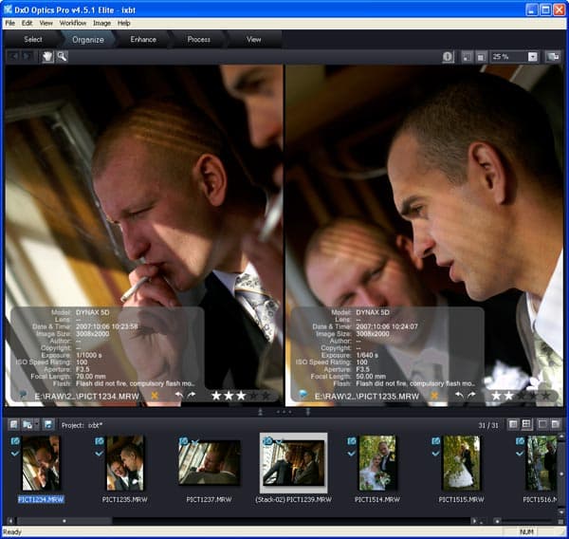Click the 1:1 zoom icon

[481, 57]
